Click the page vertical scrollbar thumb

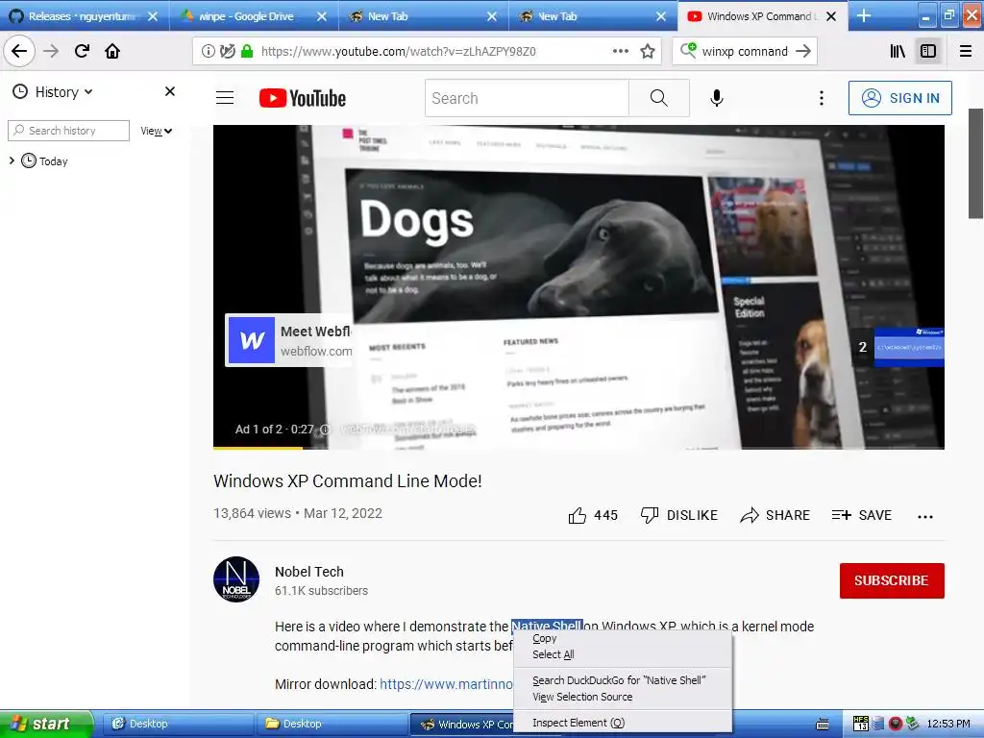click(x=976, y=163)
